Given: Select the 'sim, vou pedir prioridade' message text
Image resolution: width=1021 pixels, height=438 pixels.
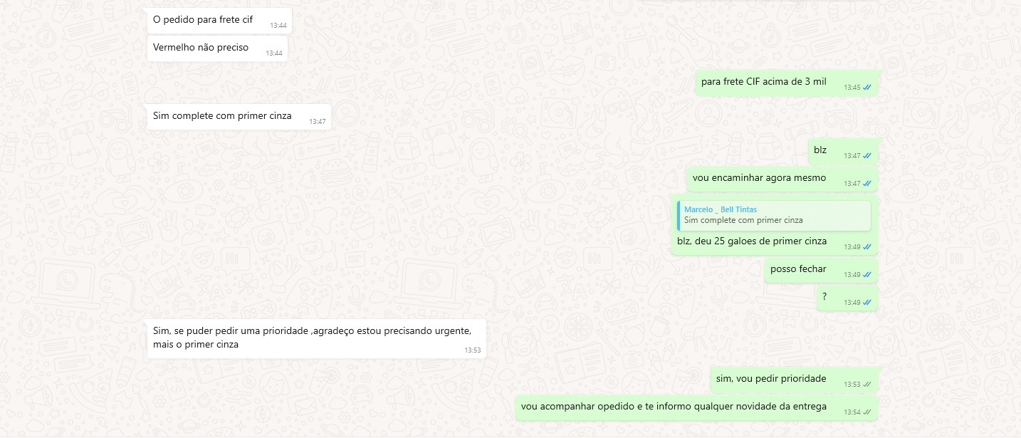Looking at the screenshot, I should [x=771, y=378].
